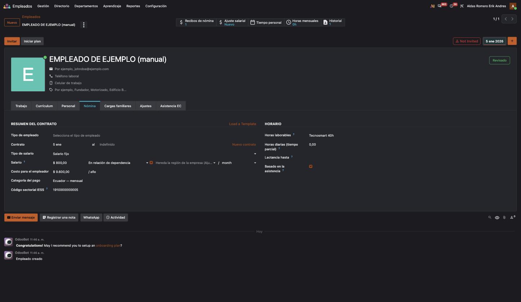The height and width of the screenshot is (302, 521).
Task: Uncheck Basado en la asistencia checkbox
Action: pyautogui.click(x=311, y=166)
